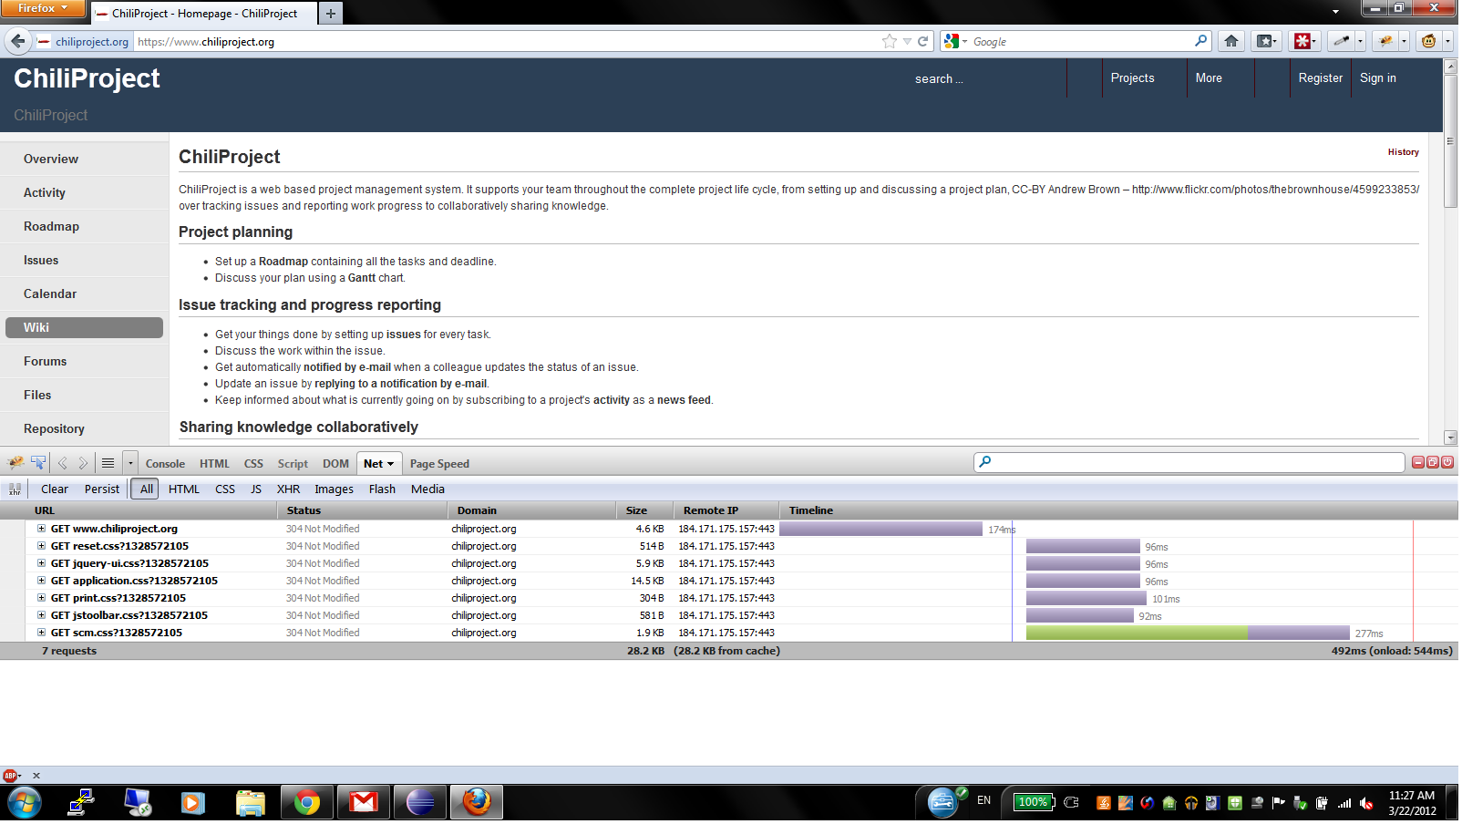This screenshot has height=824, width=1462.
Task: Expand the GET print.css request row
Action: (x=41, y=598)
